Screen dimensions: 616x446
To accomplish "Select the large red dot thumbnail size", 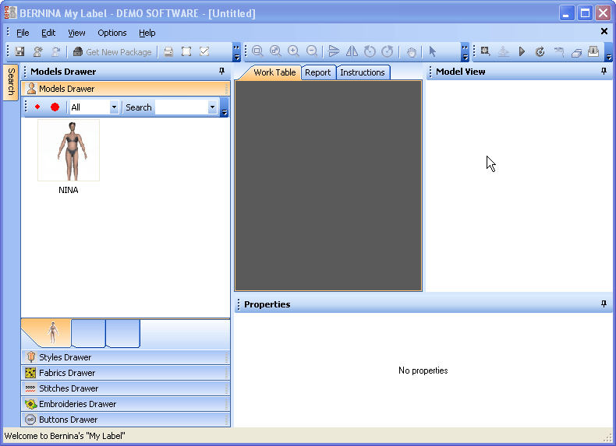I will (x=55, y=107).
